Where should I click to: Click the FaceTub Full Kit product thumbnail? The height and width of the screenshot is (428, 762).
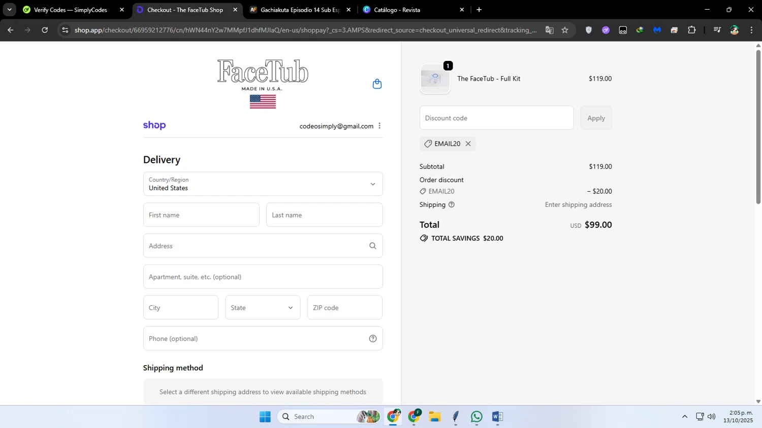pos(435,79)
